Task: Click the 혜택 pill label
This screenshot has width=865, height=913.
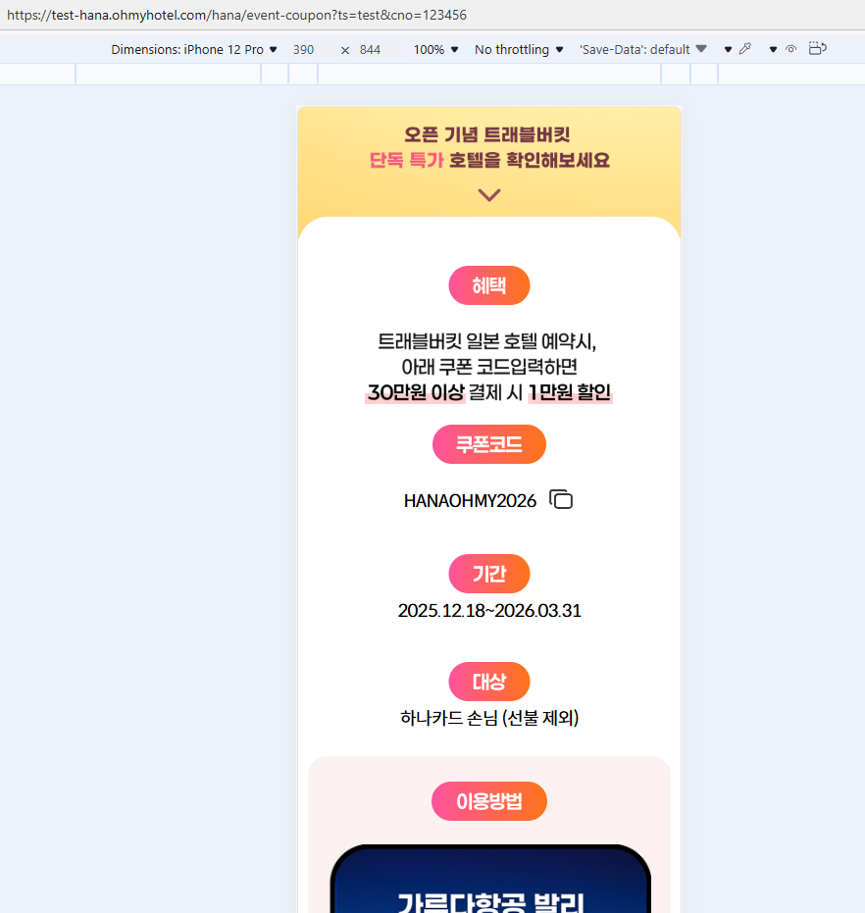Action: (489, 285)
